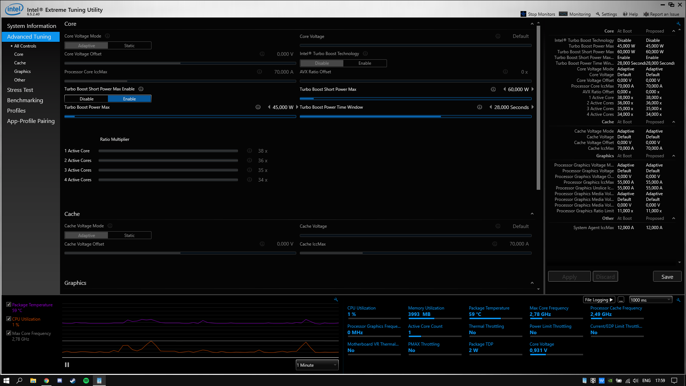This screenshot has width=686, height=386.
Task: Pause the monitoring graph
Action: click(67, 365)
